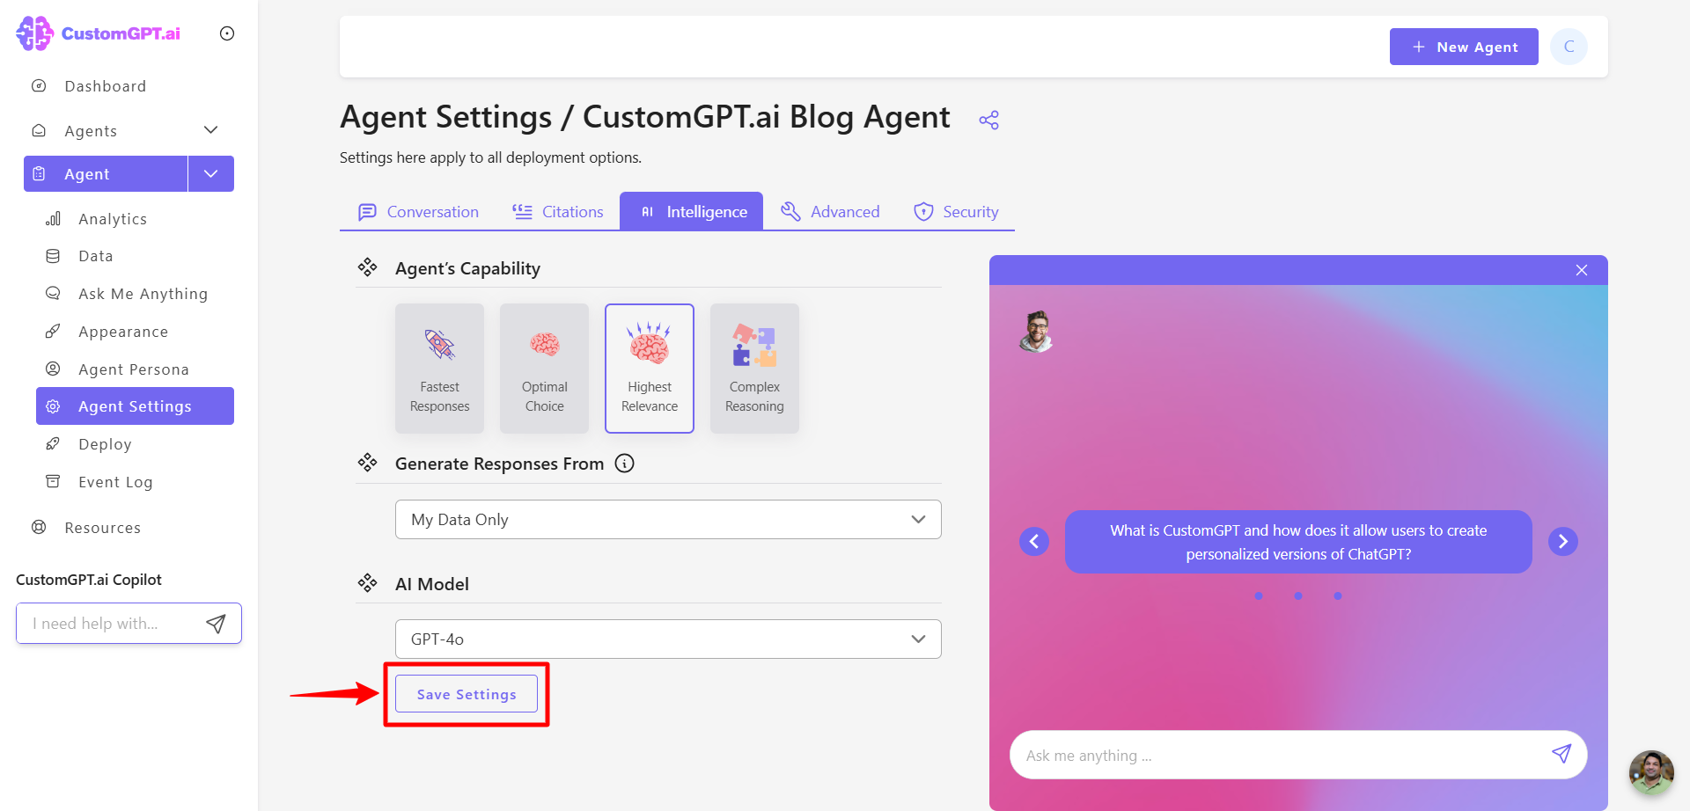Screen dimensions: 1690x811
Task: Open the Agents sidebar item
Action: pyautogui.click(x=91, y=131)
